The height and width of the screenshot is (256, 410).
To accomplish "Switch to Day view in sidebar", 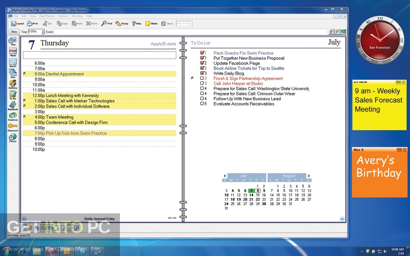I will [x=13, y=42].
